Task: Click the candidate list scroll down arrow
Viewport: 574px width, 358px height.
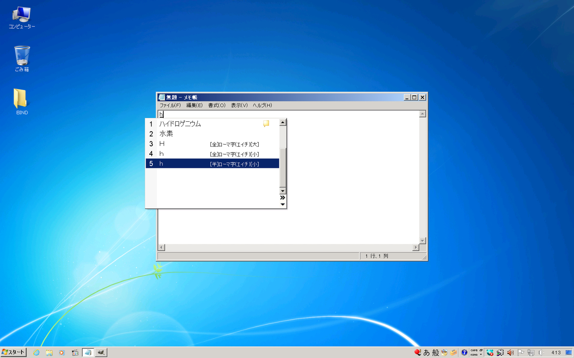Action: point(283,191)
